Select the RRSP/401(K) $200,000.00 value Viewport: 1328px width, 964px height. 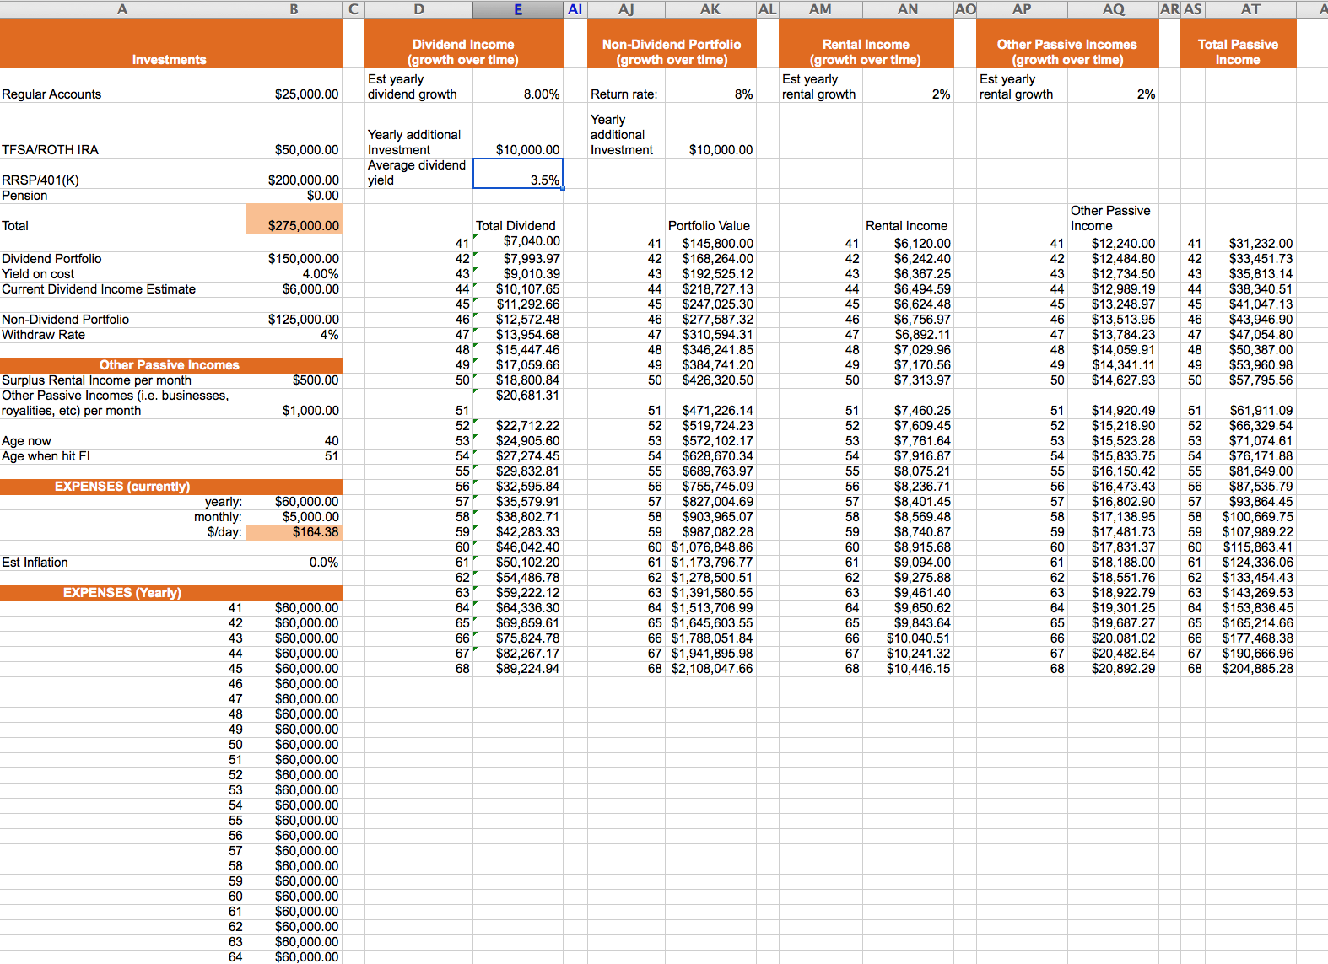tap(294, 180)
